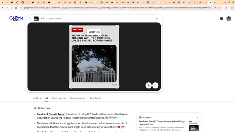Image resolution: width=235 pixels, height=132 pixels.
Task: Click the magnifier search icon
Action: click(30, 18)
